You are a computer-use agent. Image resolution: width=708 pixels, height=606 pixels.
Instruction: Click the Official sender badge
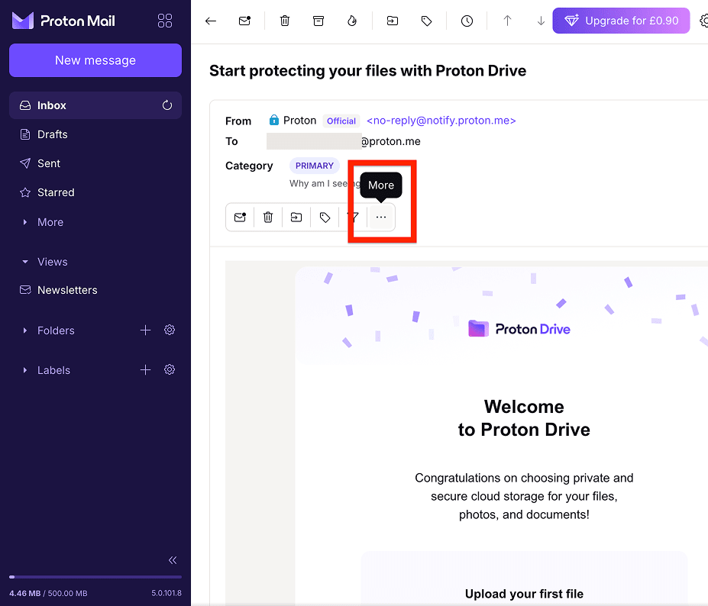pyautogui.click(x=341, y=121)
